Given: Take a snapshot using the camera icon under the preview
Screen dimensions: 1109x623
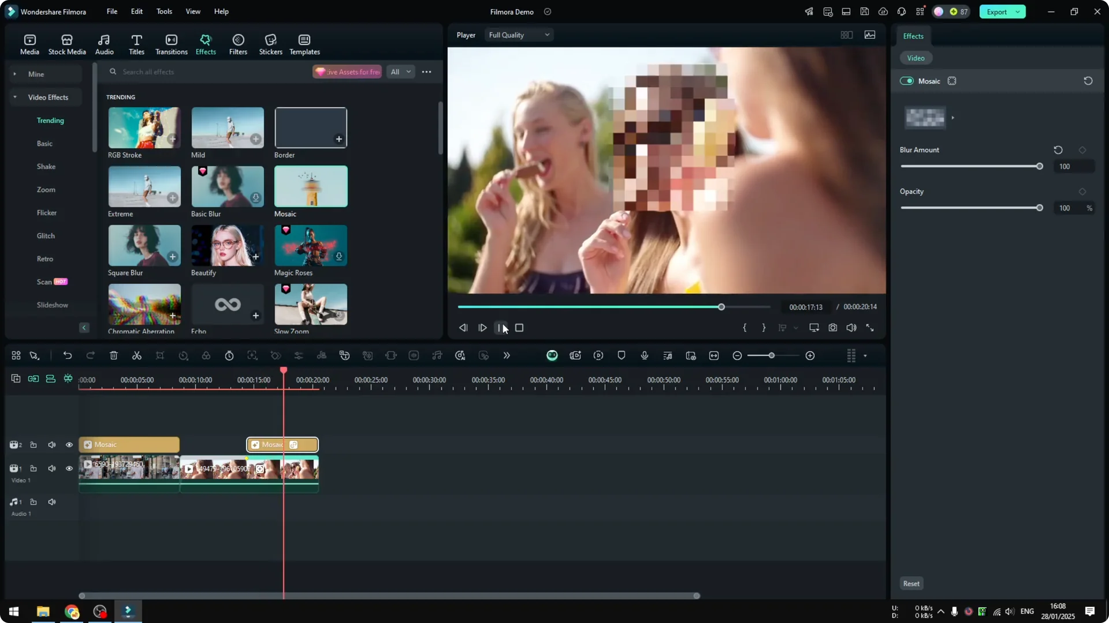Looking at the screenshot, I should click(832, 327).
